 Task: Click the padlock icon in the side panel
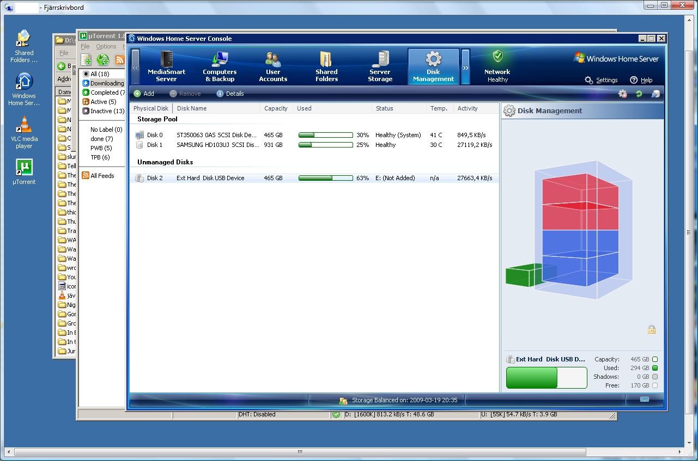pyautogui.click(x=652, y=329)
